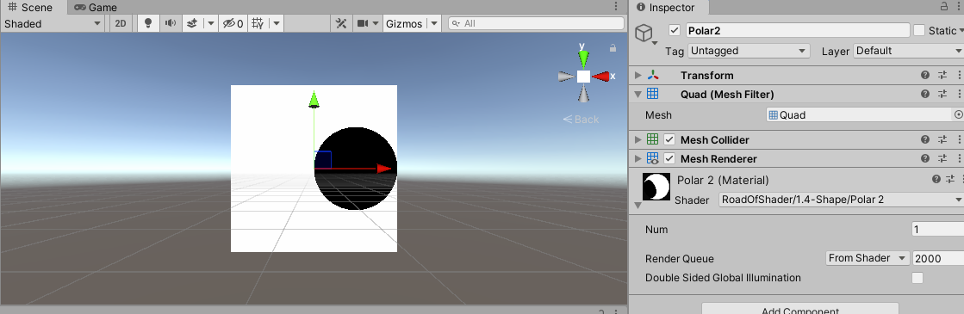Open Polar 2 material presets icon
The height and width of the screenshot is (314, 964).
click(951, 180)
